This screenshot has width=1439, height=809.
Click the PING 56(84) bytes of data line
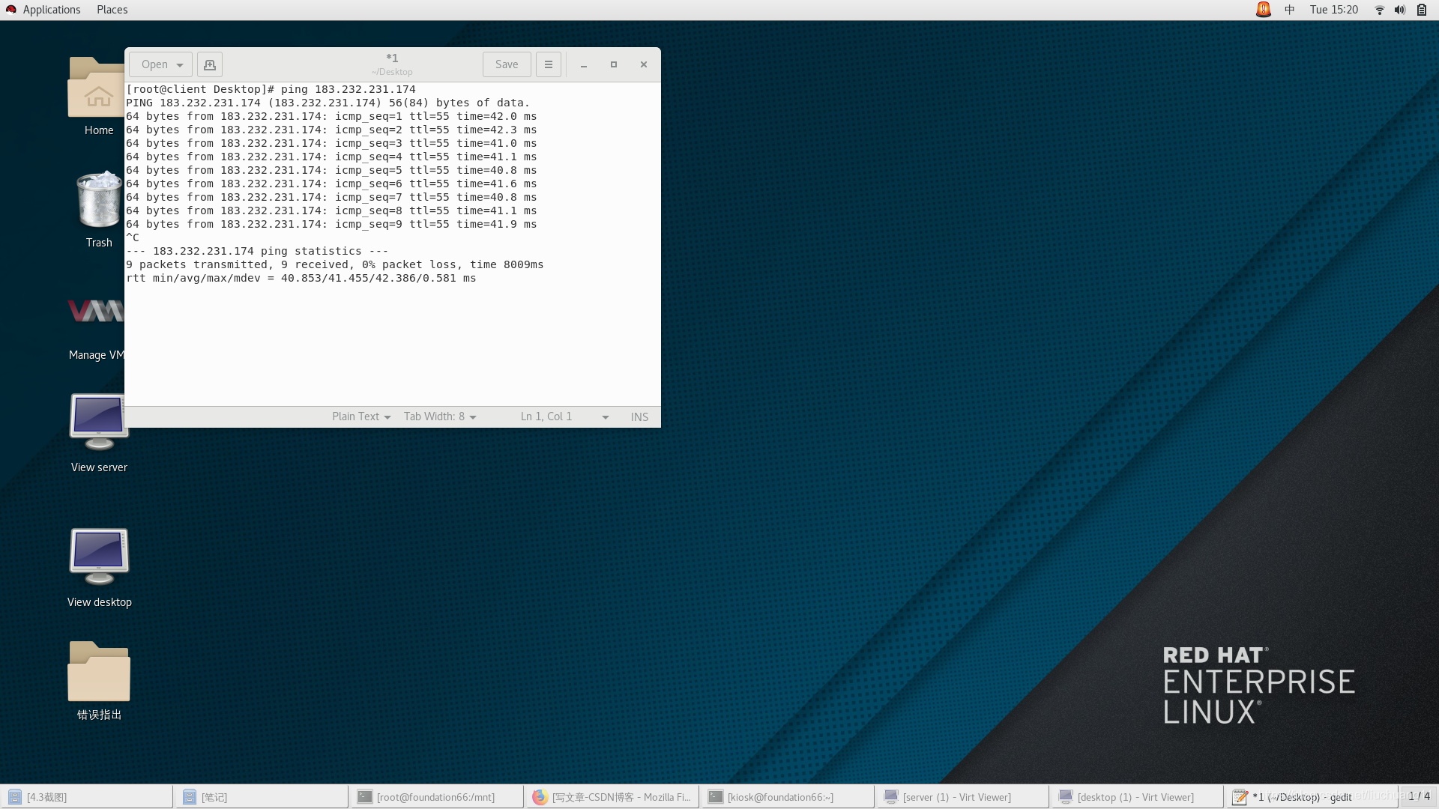328,103
